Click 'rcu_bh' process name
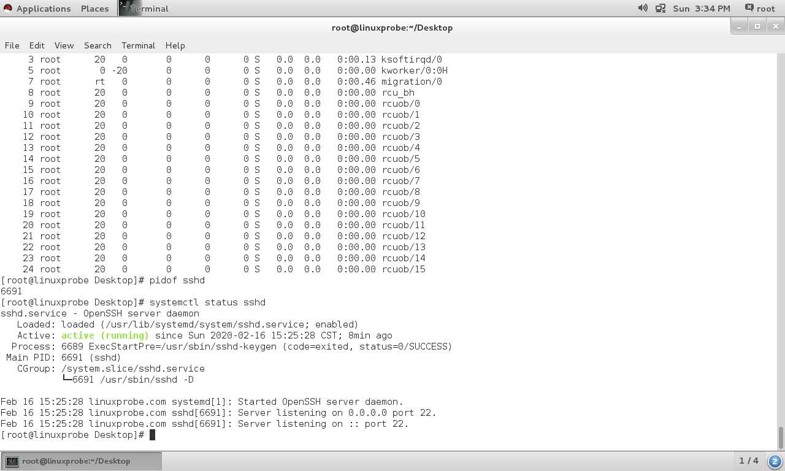The image size is (785, 471). 398,93
